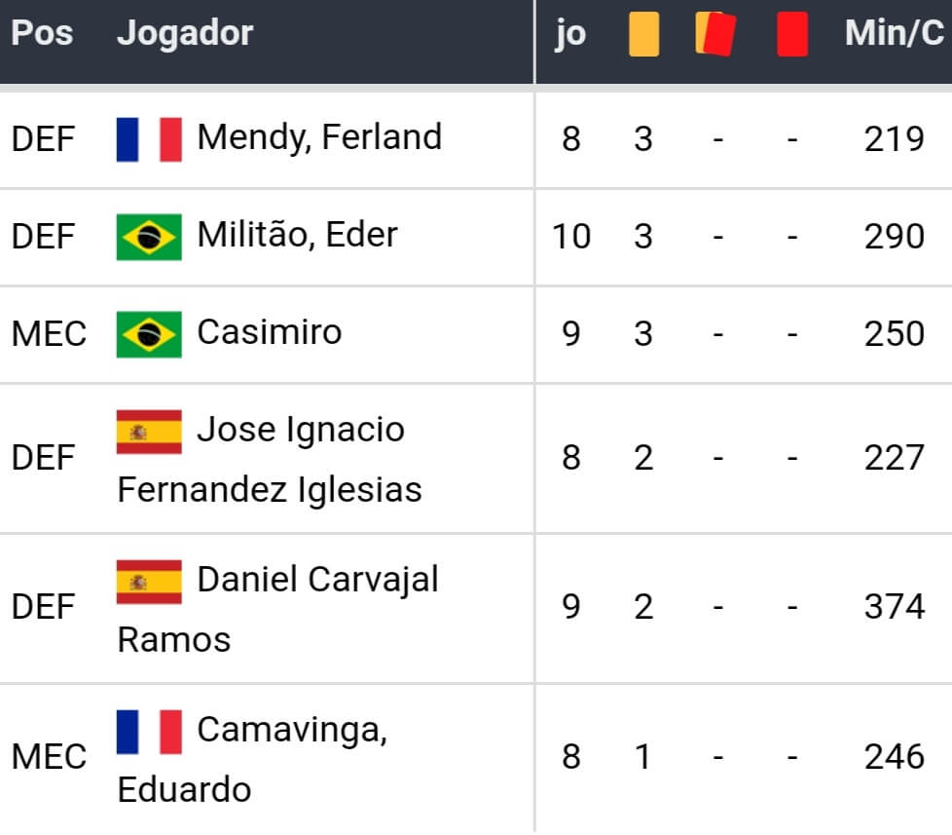
Task: Click the Spanish flag beside Jose Ignacio
Action: pos(149,432)
